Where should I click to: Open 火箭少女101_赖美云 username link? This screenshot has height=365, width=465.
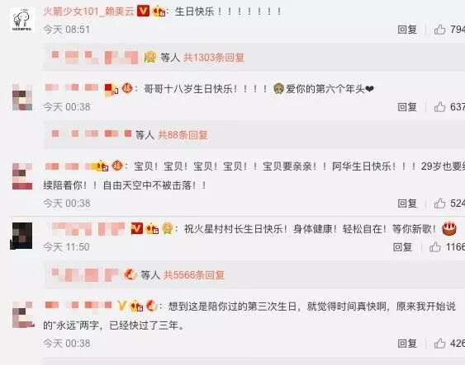pyautogui.click(x=88, y=12)
